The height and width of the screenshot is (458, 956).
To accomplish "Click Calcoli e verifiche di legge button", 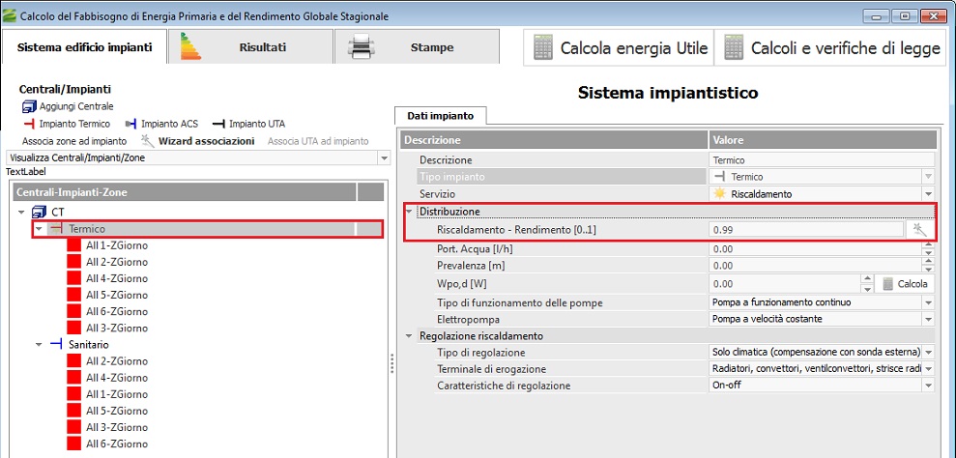I will pyautogui.click(x=831, y=48).
